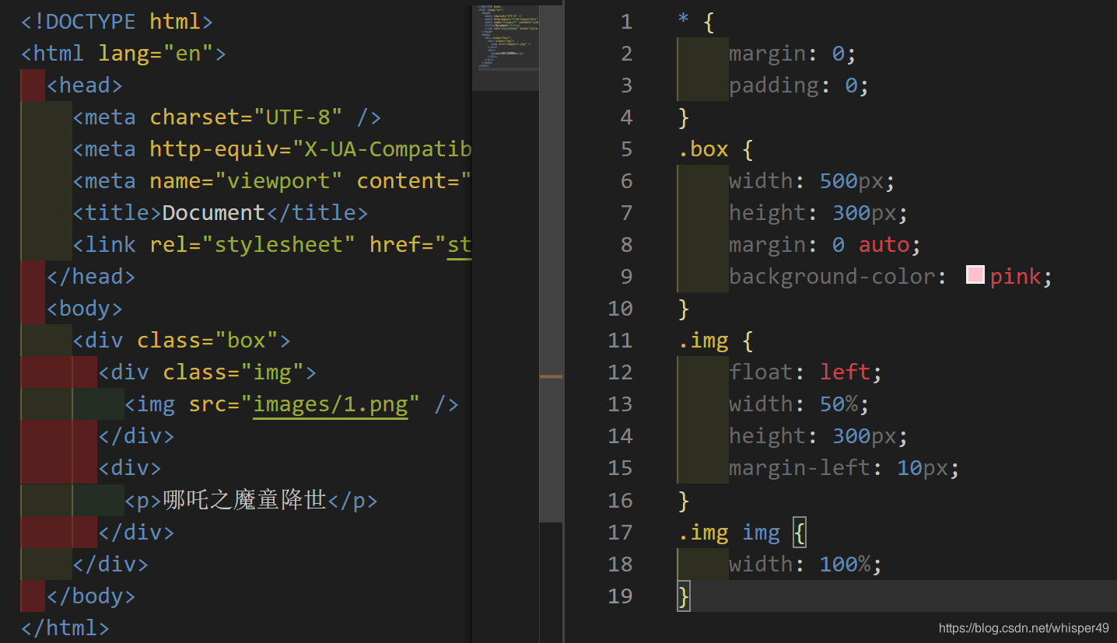Open the images/1.png link
The height and width of the screenshot is (643, 1117).
[x=330, y=404]
